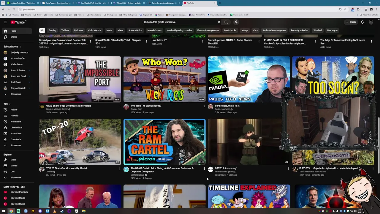This screenshot has height=214, width=380.
Task: Select the Thrillers filter chip
Action: (65, 30)
